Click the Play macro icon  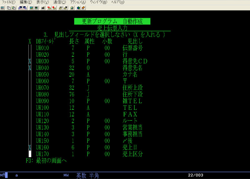[60, 8]
